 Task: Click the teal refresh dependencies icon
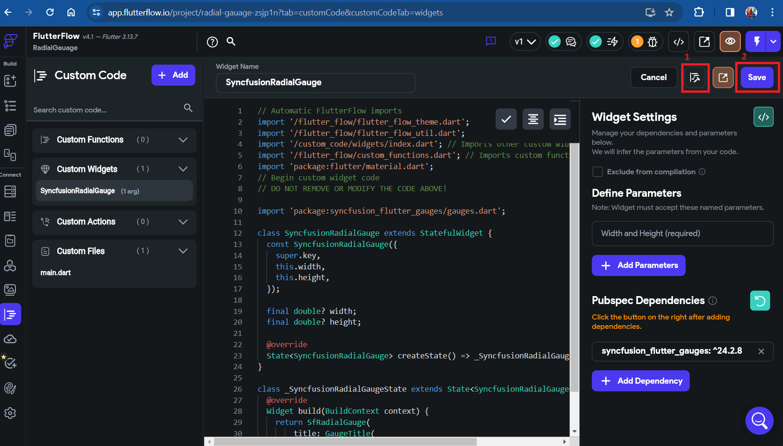click(x=760, y=301)
